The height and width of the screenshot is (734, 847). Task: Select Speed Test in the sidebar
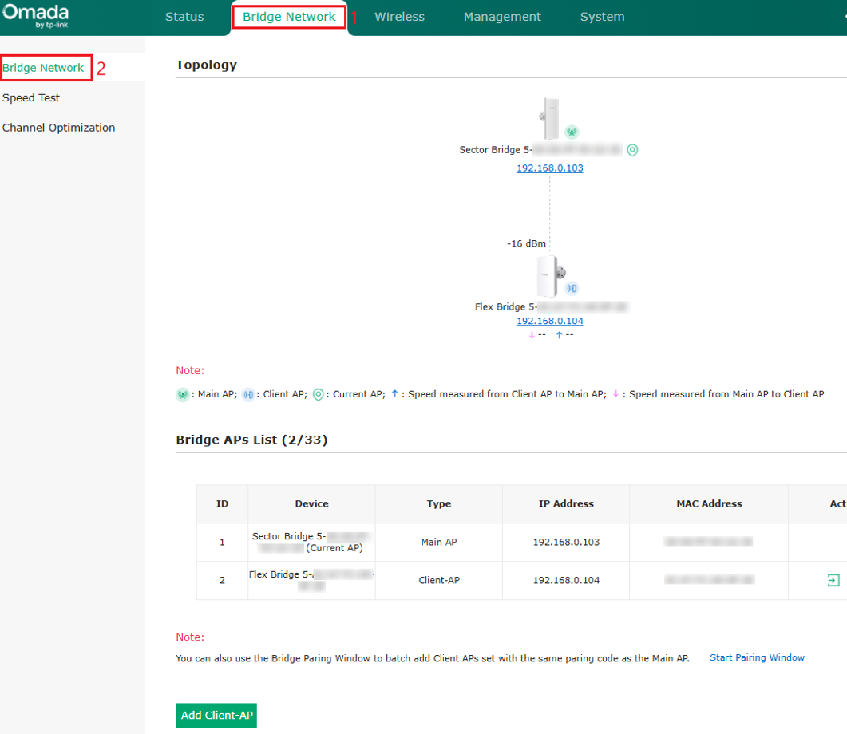[x=31, y=97]
